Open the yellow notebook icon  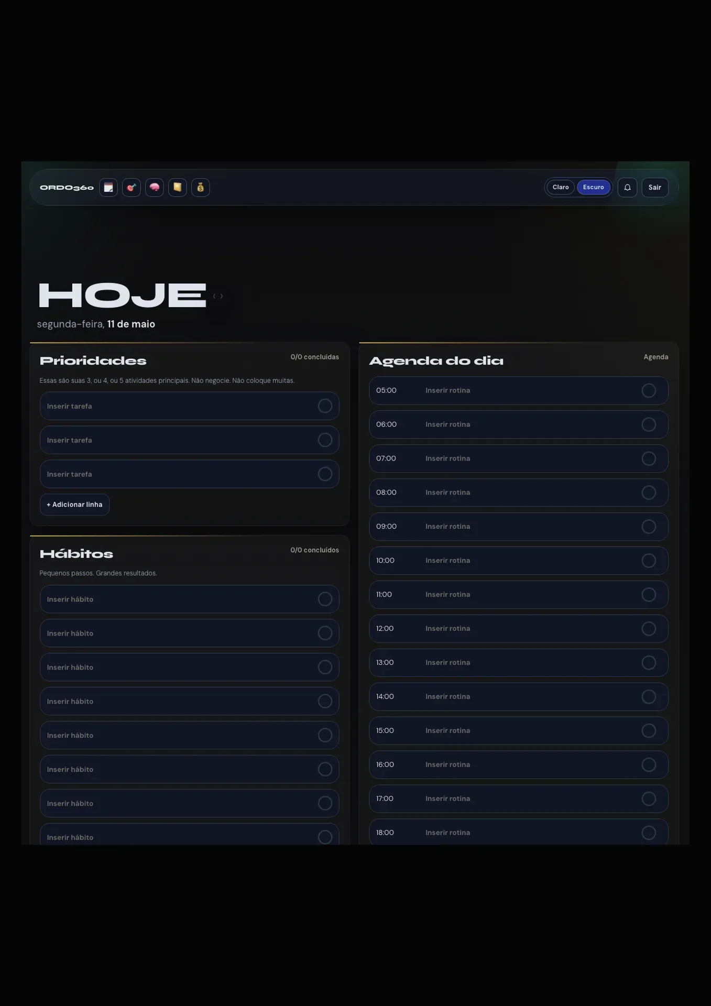tap(178, 188)
